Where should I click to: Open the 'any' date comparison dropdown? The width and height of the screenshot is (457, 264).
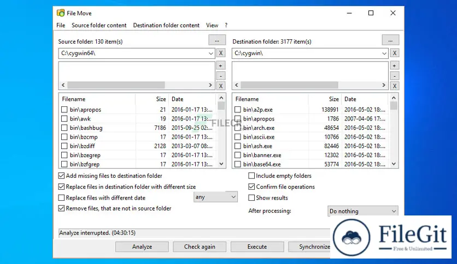tap(233, 197)
